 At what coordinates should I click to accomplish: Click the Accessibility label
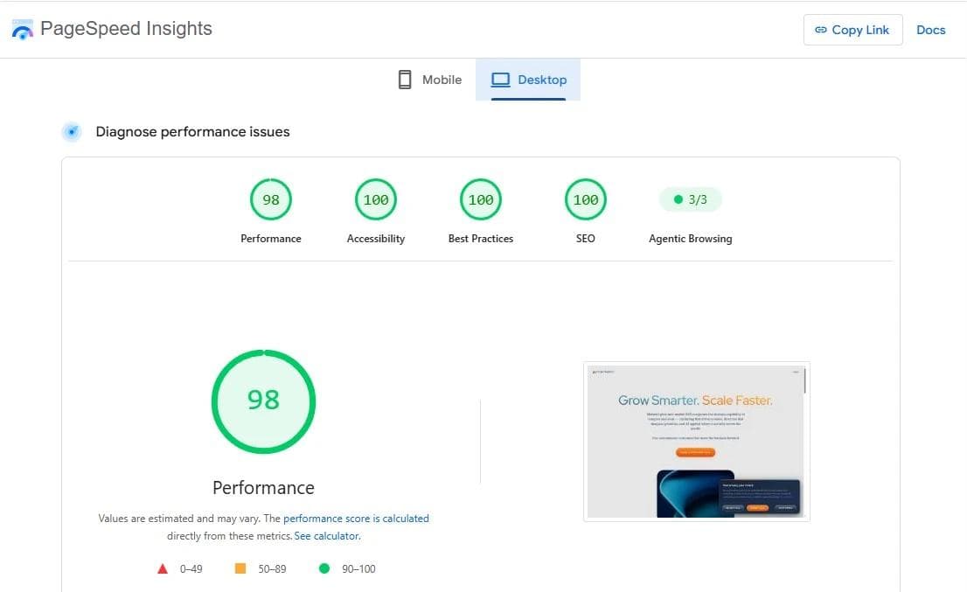point(376,239)
